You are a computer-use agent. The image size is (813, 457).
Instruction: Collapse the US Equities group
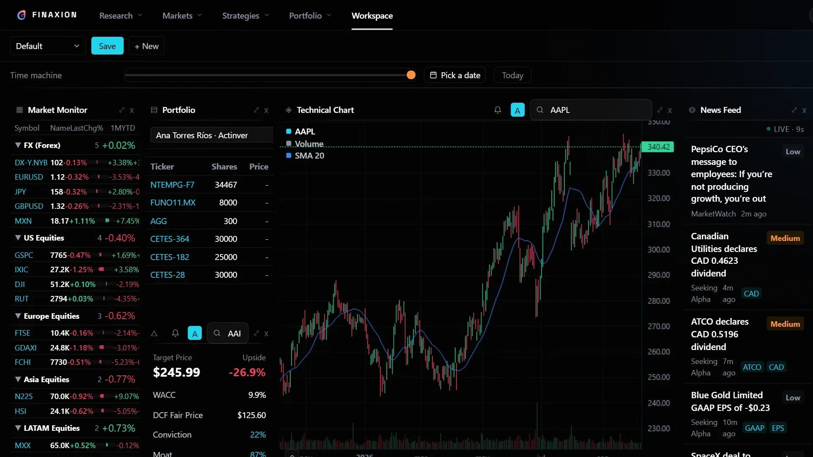pos(18,238)
